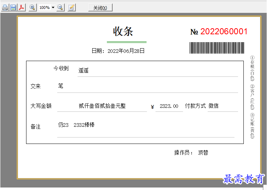Click the item value 笔
This screenshot has width=267, height=190.
pyautogui.click(x=61, y=86)
